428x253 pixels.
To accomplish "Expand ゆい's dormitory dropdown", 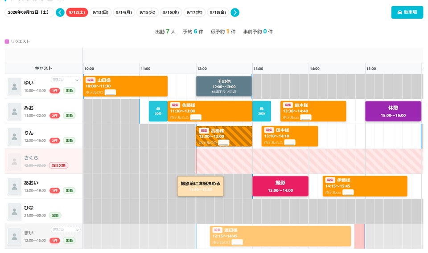I will pos(65,80).
